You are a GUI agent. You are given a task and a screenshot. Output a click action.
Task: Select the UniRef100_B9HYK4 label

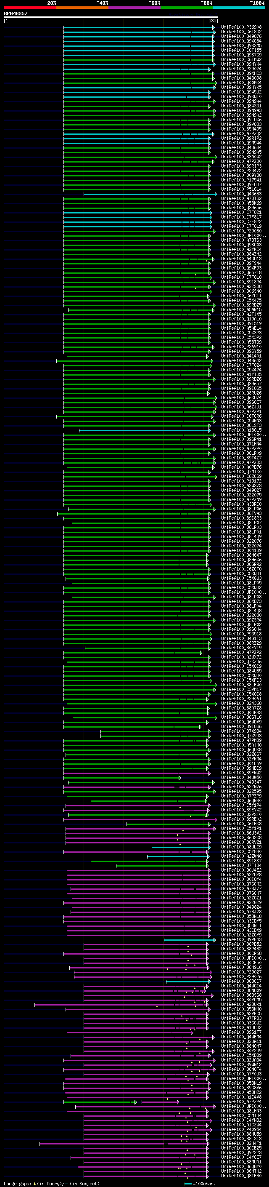tap(241, 64)
